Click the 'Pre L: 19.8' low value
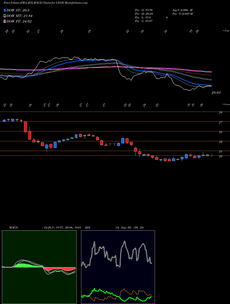The width and height of the screenshot is (230, 304). click(144, 18)
